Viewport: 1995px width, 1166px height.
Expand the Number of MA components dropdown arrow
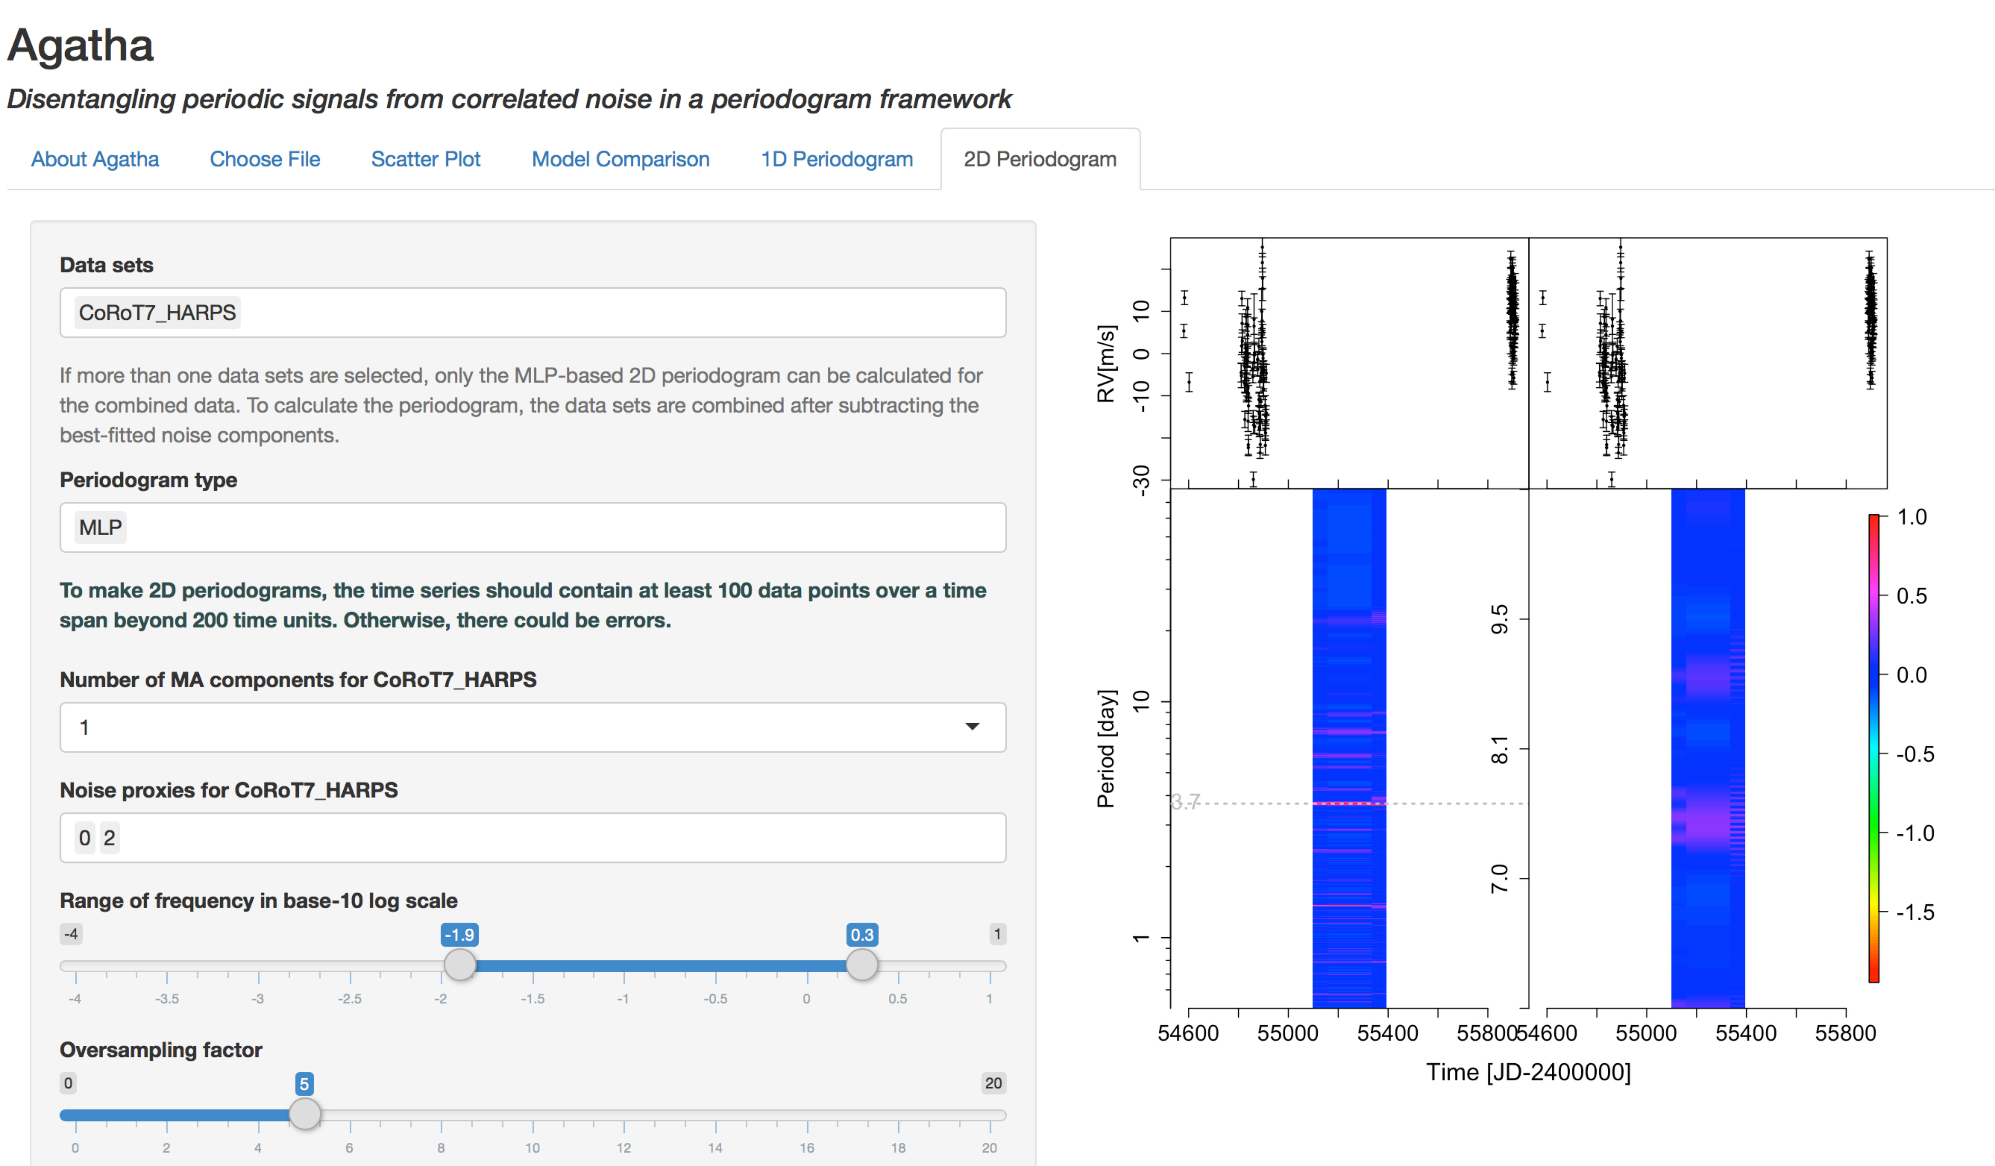[x=972, y=727]
